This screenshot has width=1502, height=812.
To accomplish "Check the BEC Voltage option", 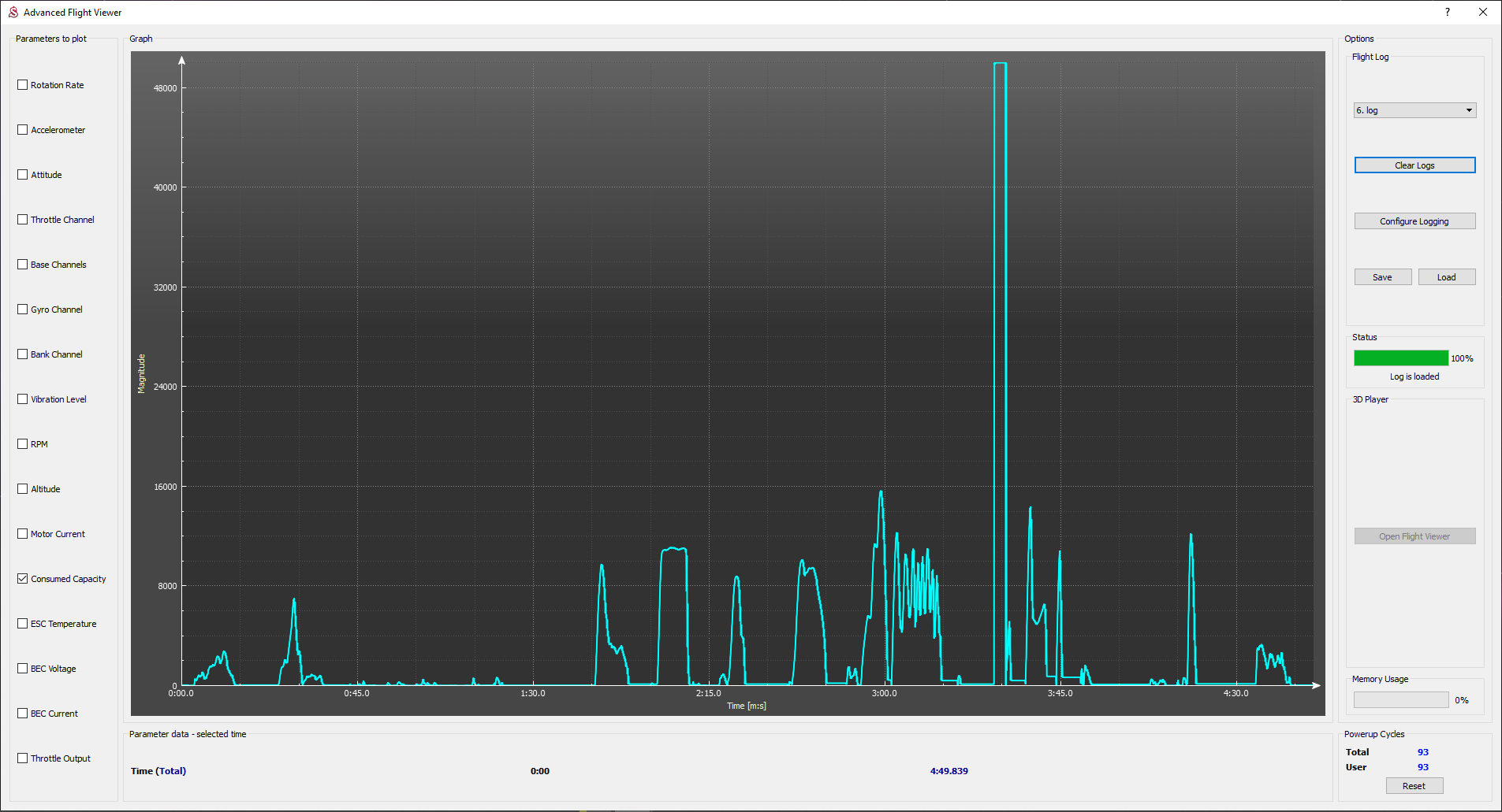I will [23, 669].
